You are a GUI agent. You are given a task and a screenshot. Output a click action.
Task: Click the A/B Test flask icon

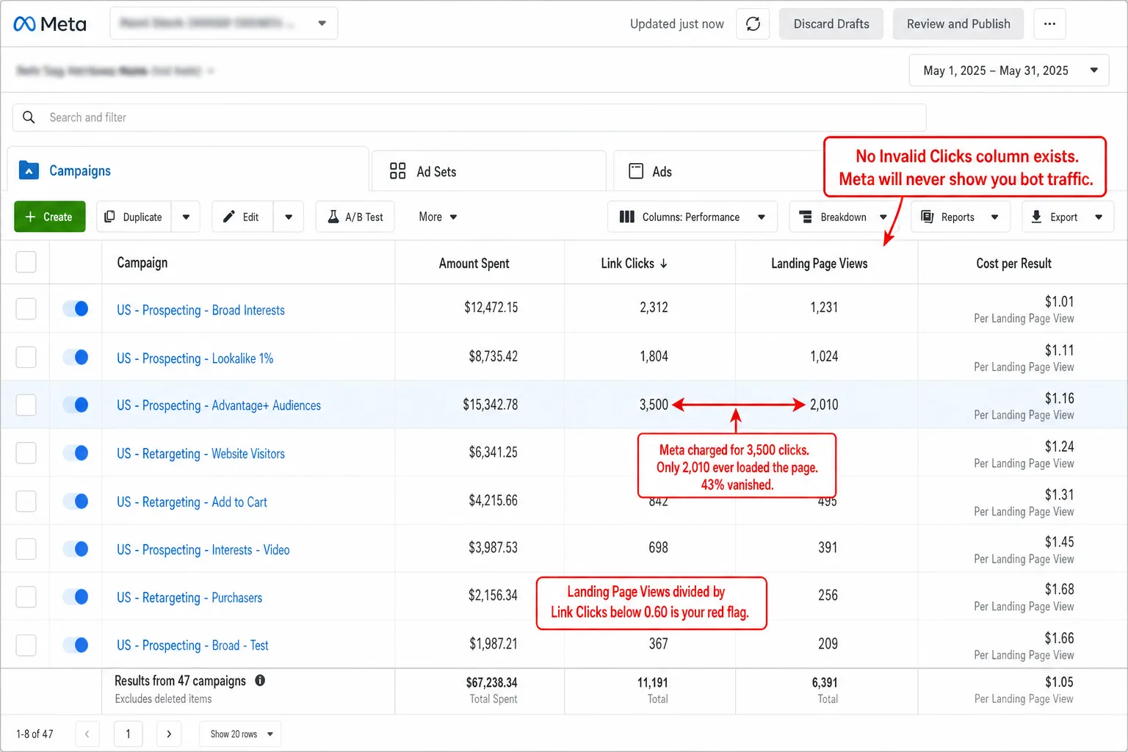pos(333,217)
